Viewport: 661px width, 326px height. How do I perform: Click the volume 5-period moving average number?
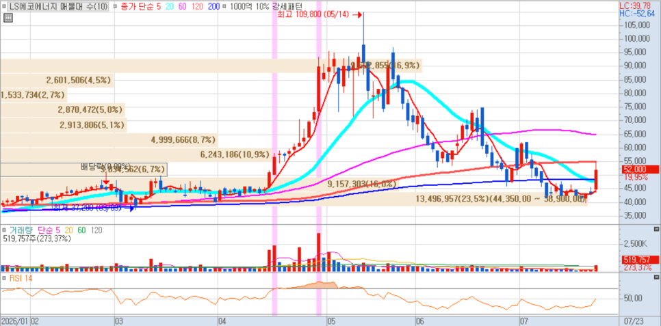[x=57, y=230]
